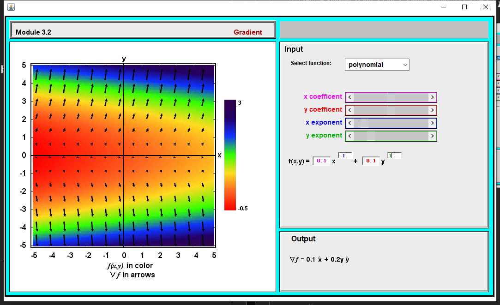Increase y exponent with its right arrow
The width and height of the screenshot is (500, 305).
[432, 136]
